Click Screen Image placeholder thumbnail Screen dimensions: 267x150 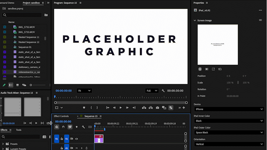(218, 45)
